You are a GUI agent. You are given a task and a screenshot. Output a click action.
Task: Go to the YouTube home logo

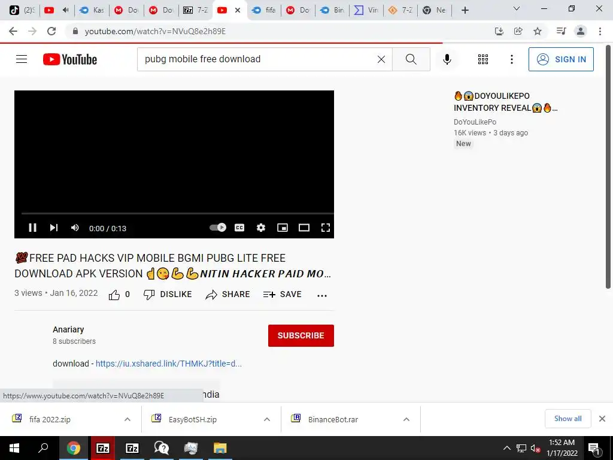tap(70, 59)
